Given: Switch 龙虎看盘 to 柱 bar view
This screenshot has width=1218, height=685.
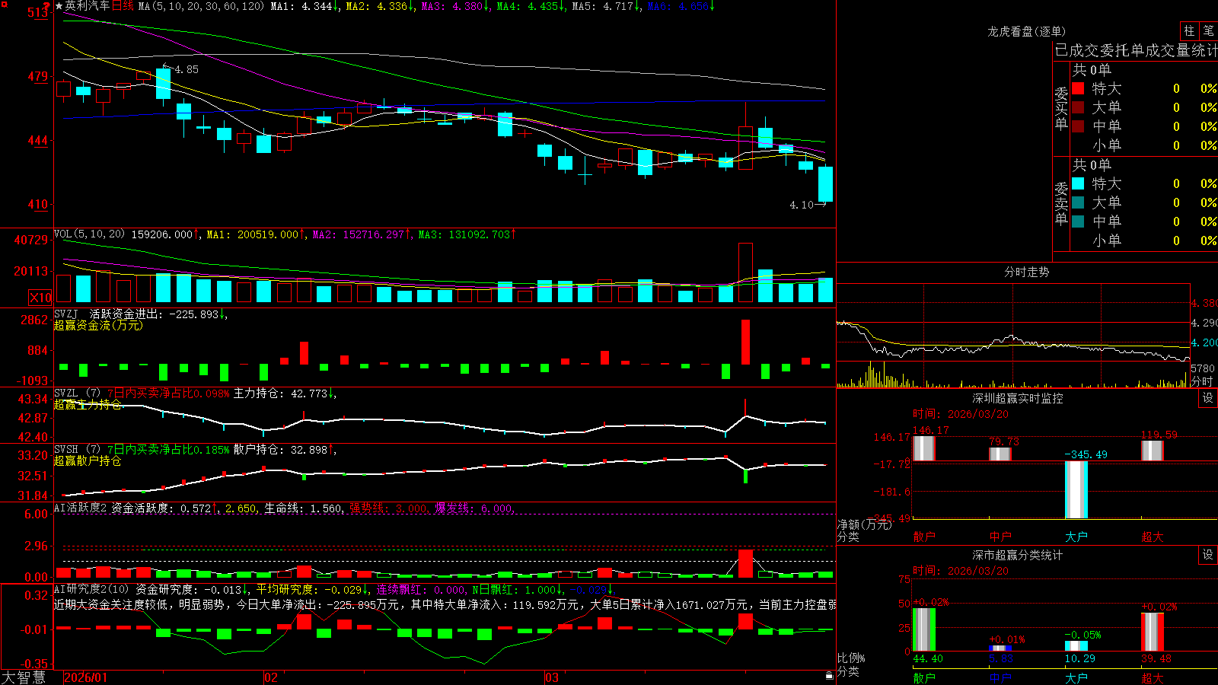Looking at the screenshot, I should click(x=1189, y=30).
